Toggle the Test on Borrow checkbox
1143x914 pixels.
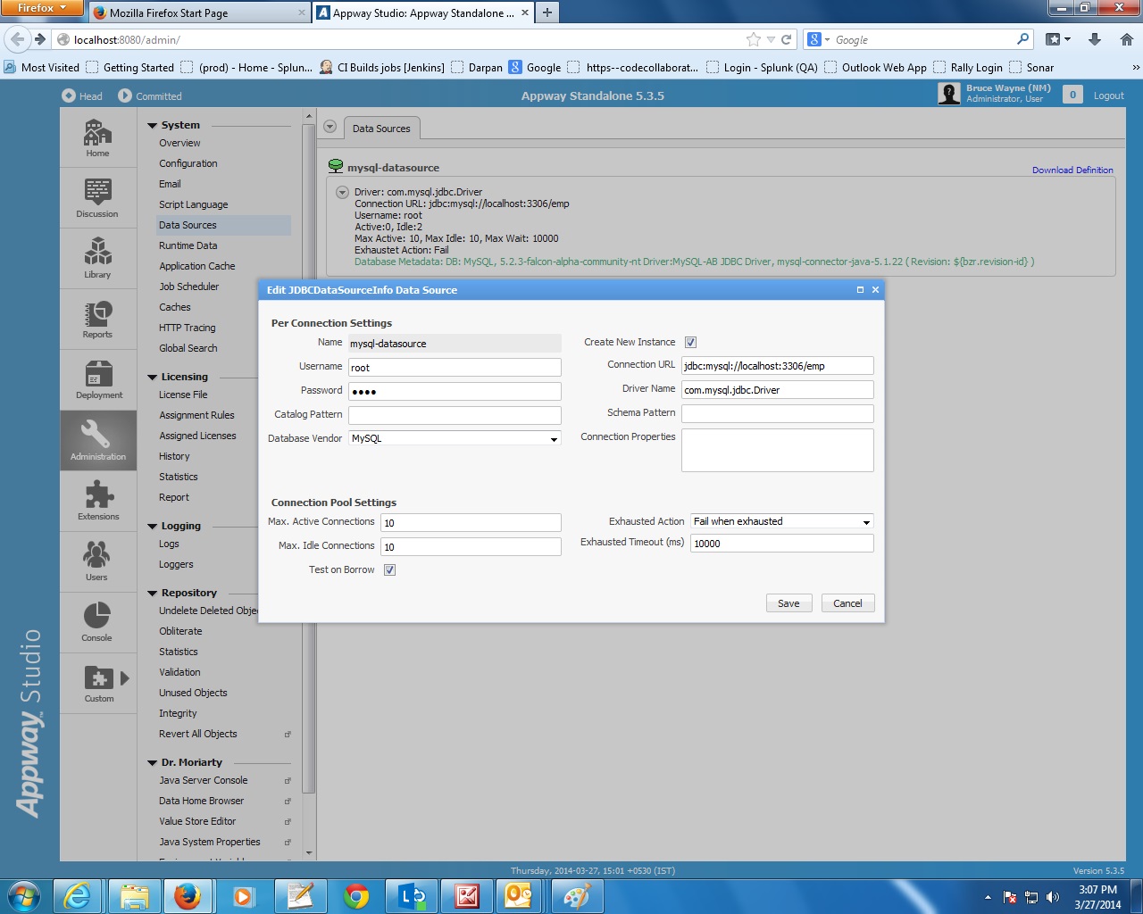tap(389, 569)
